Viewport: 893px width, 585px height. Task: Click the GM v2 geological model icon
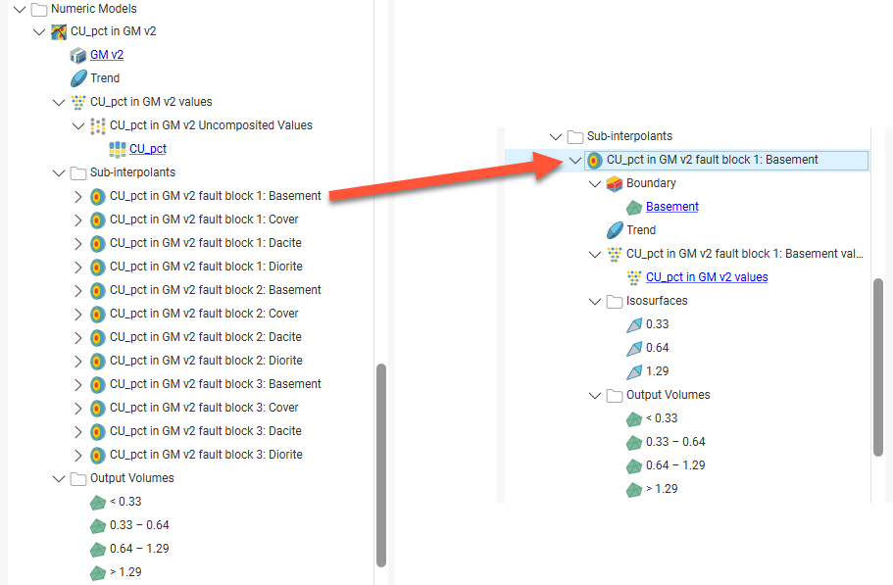(x=78, y=55)
